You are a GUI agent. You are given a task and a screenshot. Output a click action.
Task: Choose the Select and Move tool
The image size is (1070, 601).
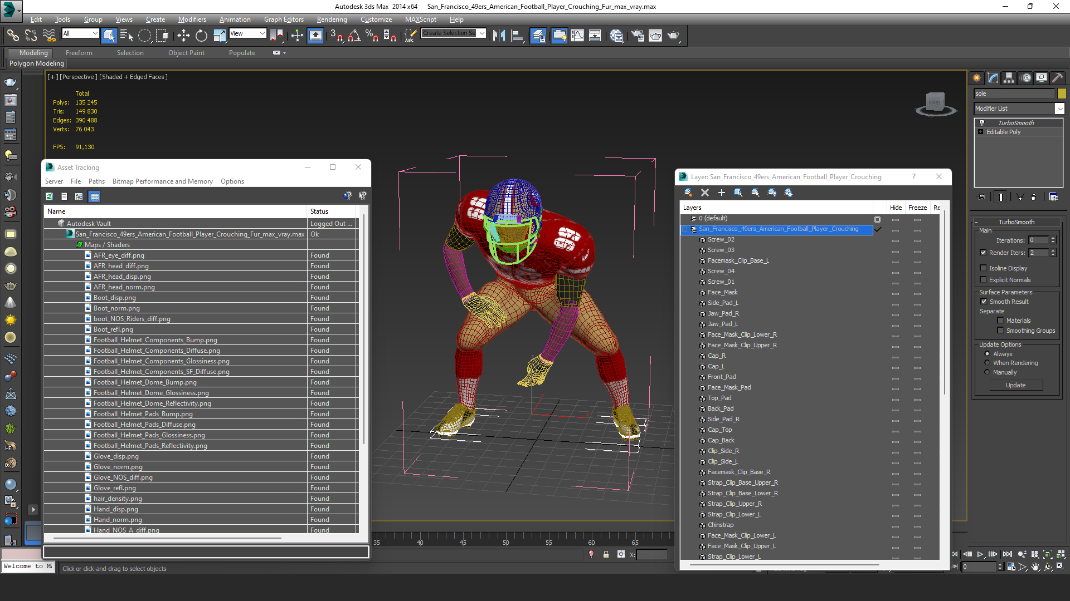[183, 36]
